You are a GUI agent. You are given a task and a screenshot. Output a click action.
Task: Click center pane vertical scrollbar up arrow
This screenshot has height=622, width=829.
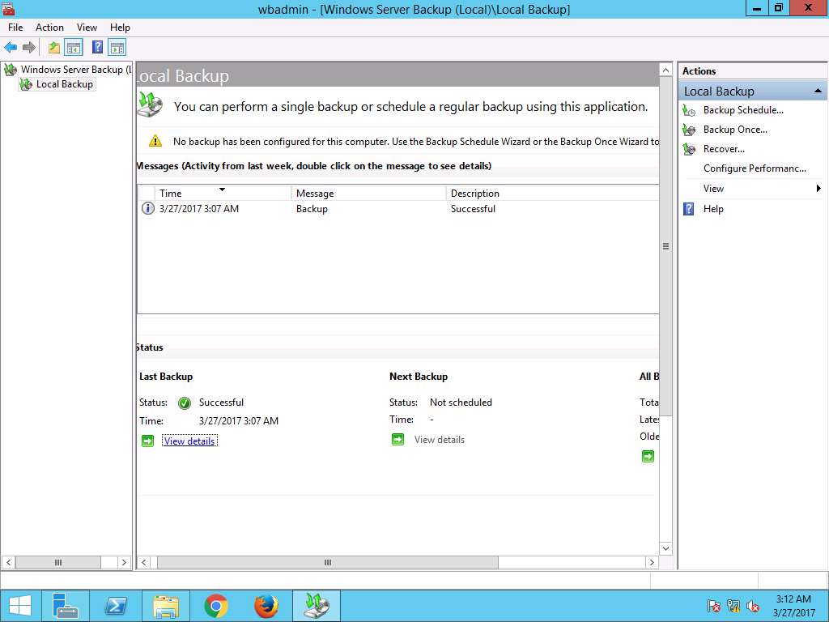(665, 70)
